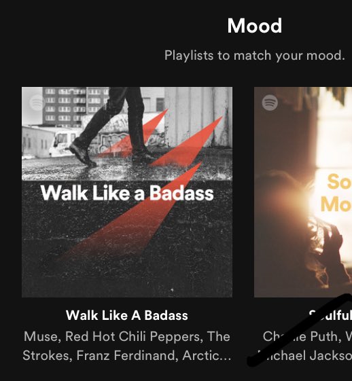The height and width of the screenshot is (381, 352).
Task: Select the Soulful playlist title below cover
Action: tap(330, 315)
